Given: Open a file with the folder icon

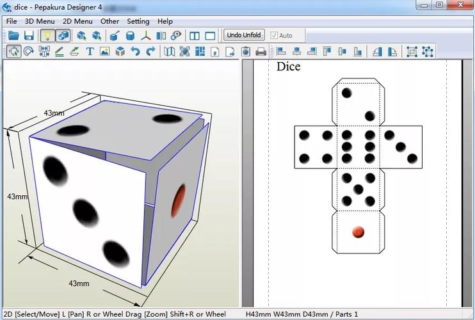Looking at the screenshot, I should point(13,36).
